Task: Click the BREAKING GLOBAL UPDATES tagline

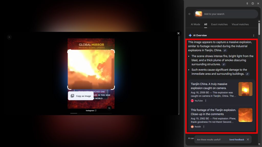Action: [x=92, y=48]
